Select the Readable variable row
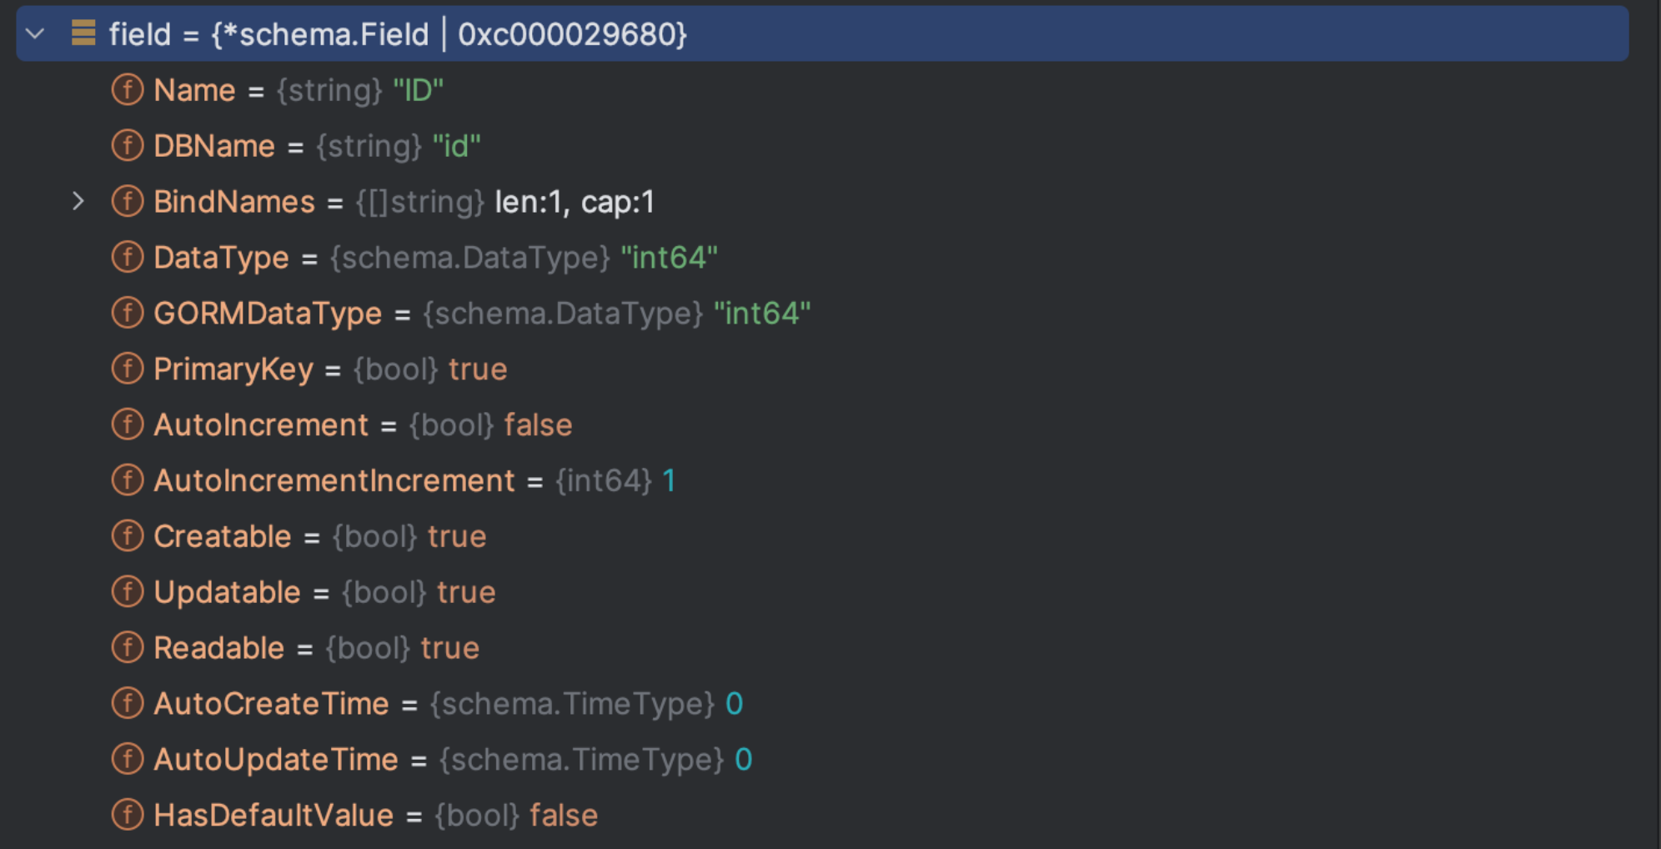The image size is (1661, 849). tap(316, 648)
